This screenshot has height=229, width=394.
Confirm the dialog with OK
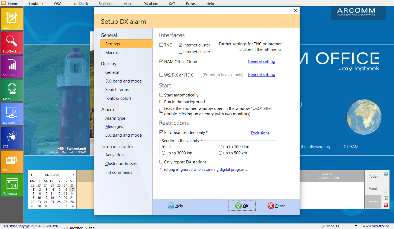pos(242,206)
